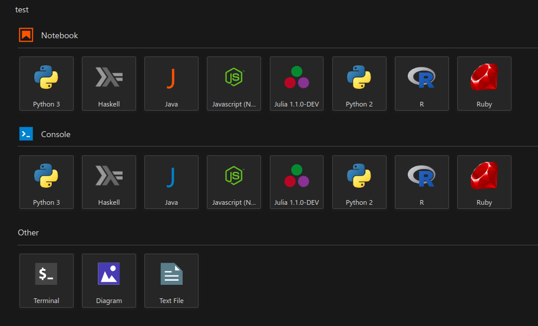The height and width of the screenshot is (326, 538).
Task: Open a new Terminal
Action: (47, 281)
